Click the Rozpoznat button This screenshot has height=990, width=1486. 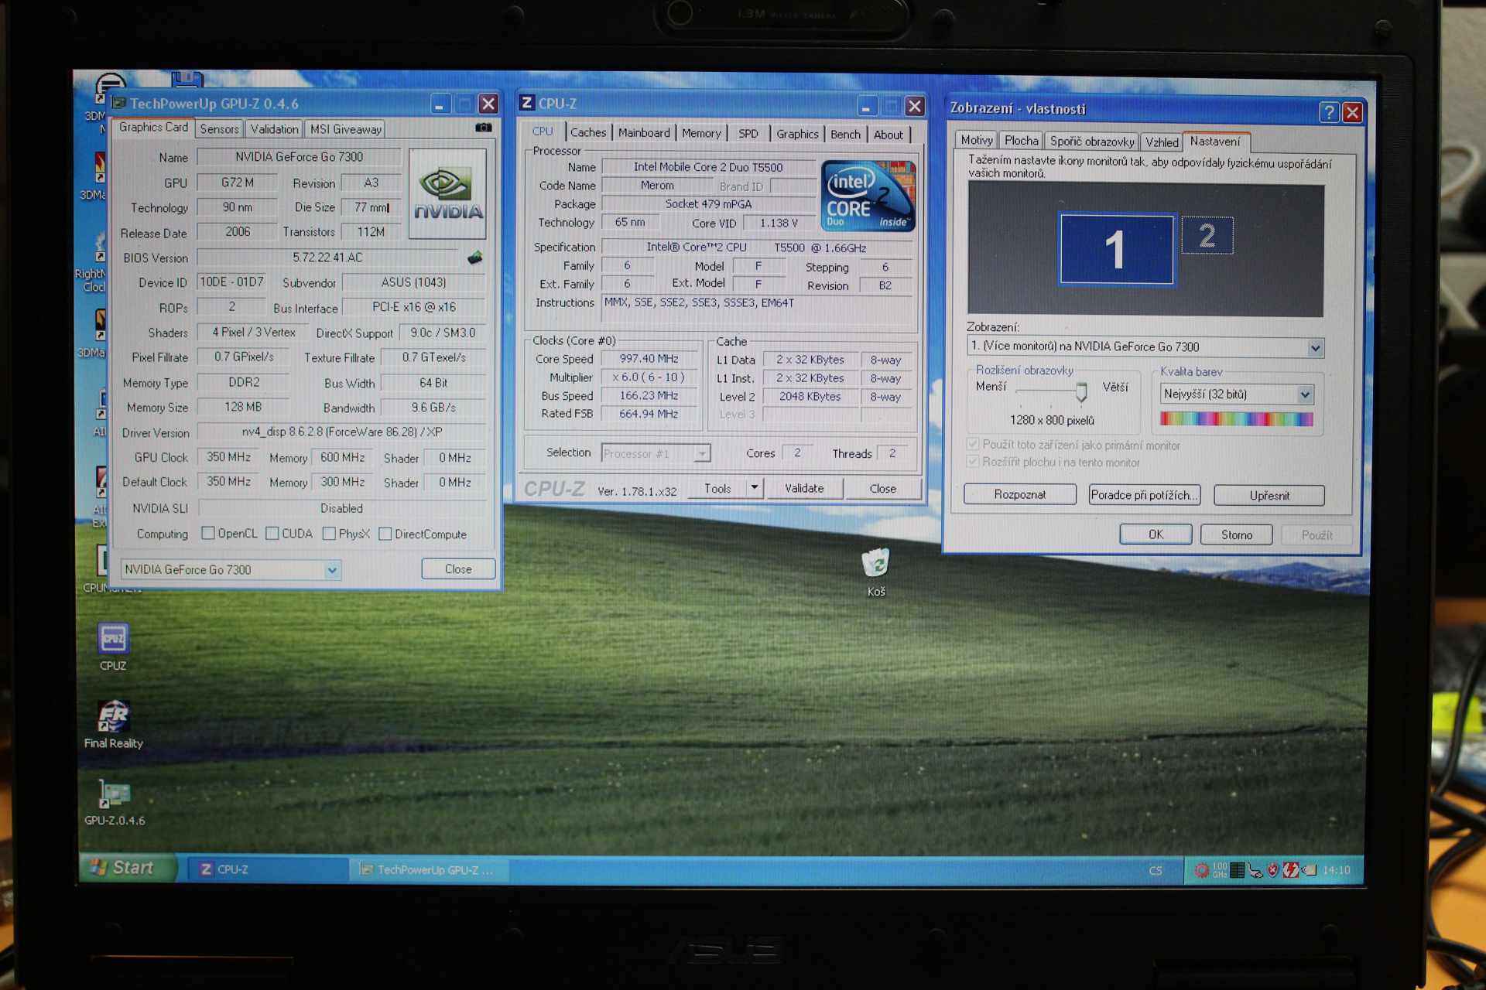(1020, 494)
